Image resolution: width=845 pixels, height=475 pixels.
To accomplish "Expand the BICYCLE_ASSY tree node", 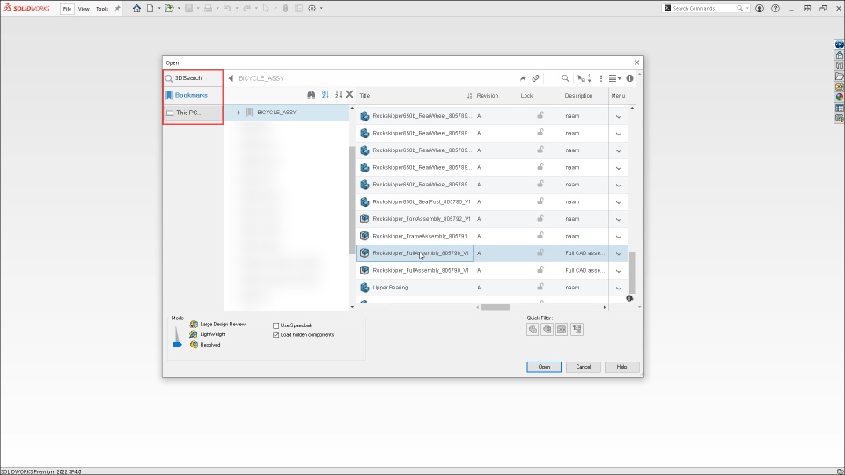I will pos(239,113).
